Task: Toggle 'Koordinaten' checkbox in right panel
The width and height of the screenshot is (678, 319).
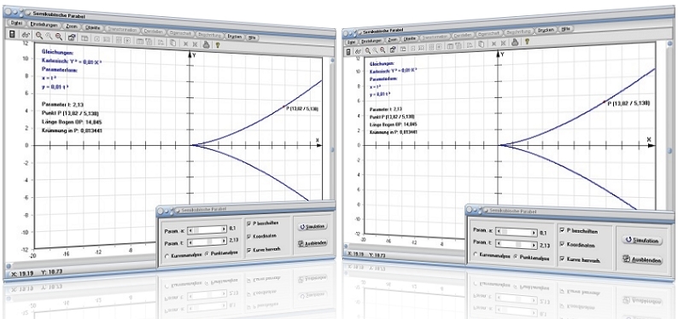Action: click(x=562, y=244)
